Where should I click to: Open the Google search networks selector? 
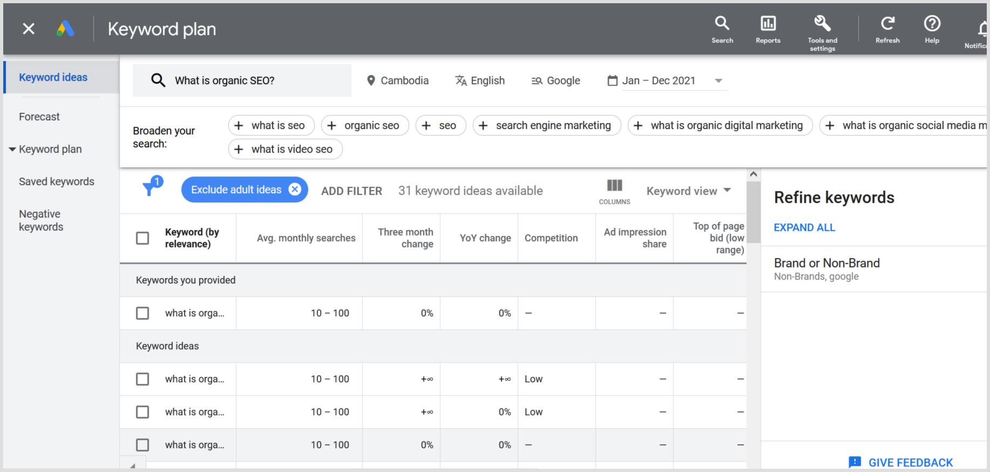click(x=555, y=80)
